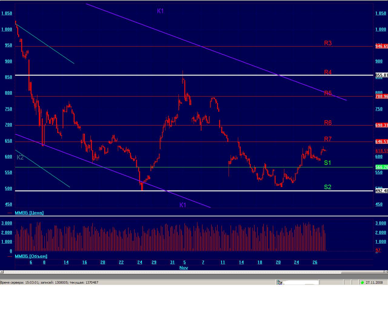Click the 946.65 price tag on right axis
The width and height of the screenshot is (388, 311).
tap(382, 46)
